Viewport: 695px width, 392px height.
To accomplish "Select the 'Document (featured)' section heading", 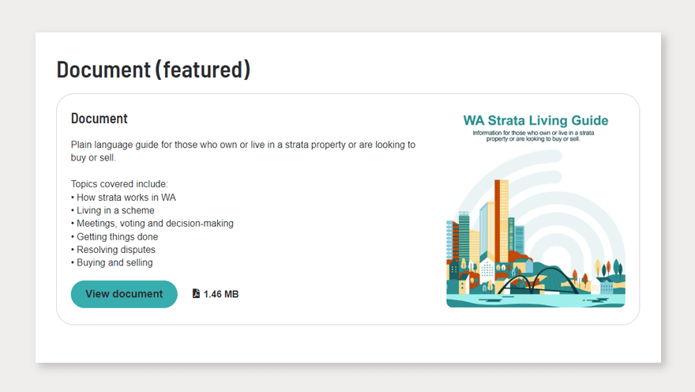I will (x=153, y=70).
